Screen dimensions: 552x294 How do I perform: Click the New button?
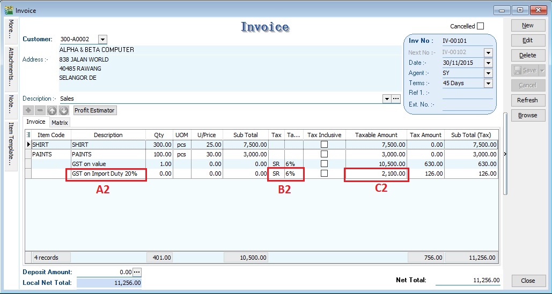[527, 25]
